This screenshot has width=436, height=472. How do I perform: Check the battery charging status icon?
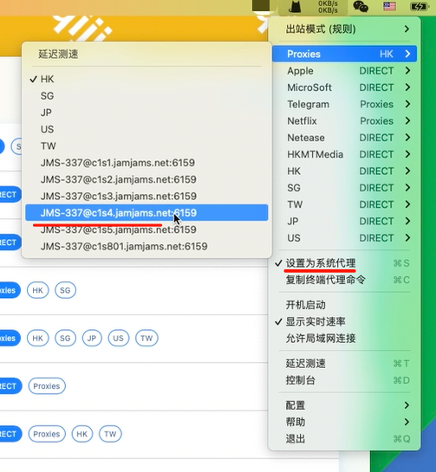419,7
